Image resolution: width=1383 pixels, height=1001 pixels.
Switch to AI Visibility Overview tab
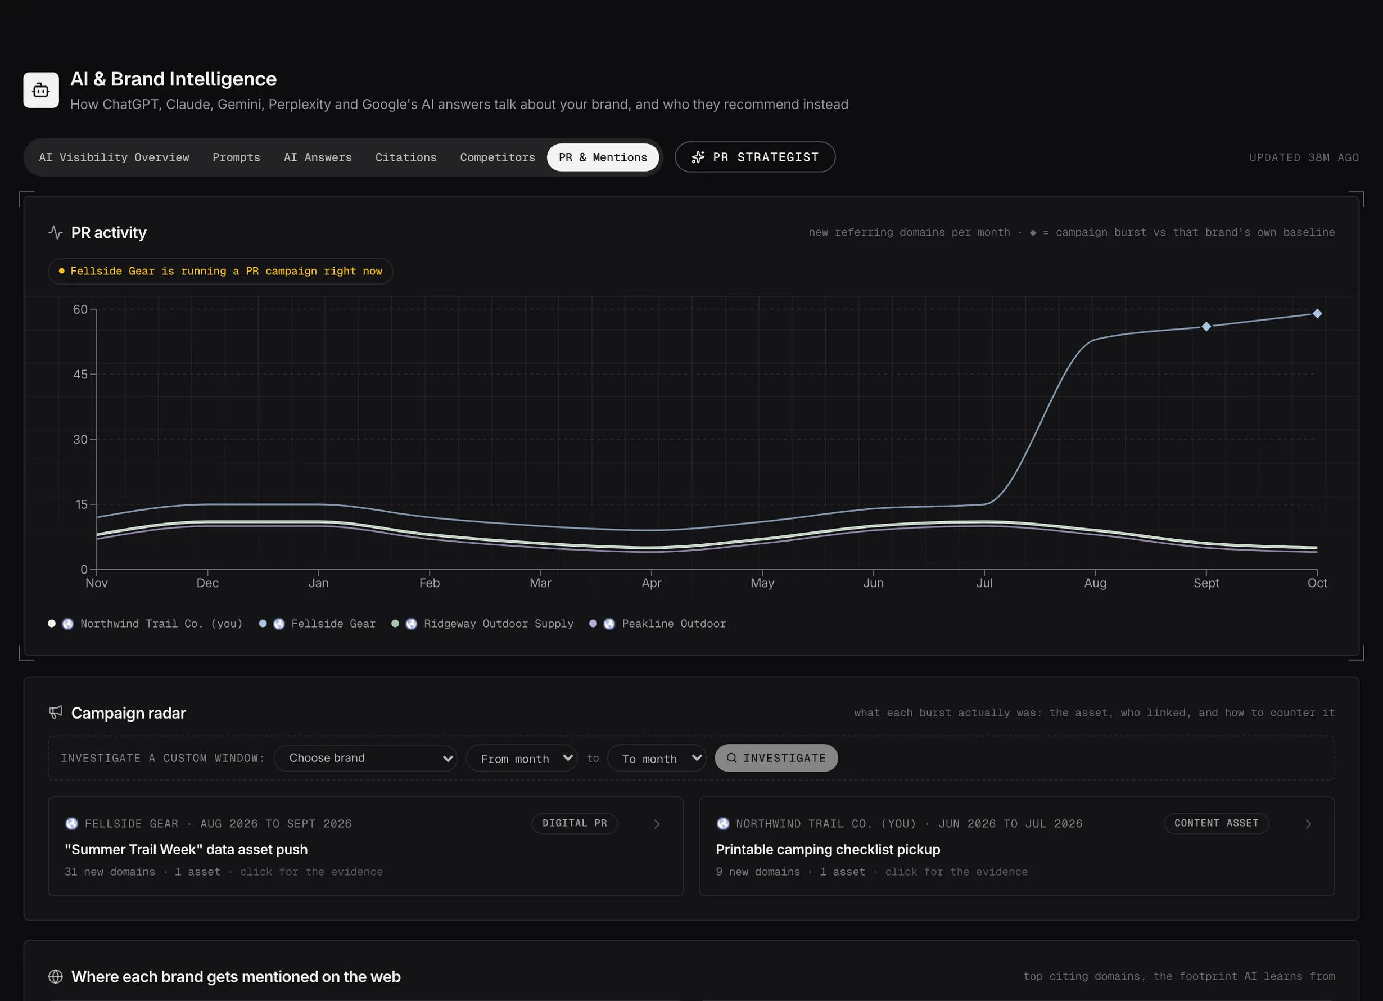[114, 157]
